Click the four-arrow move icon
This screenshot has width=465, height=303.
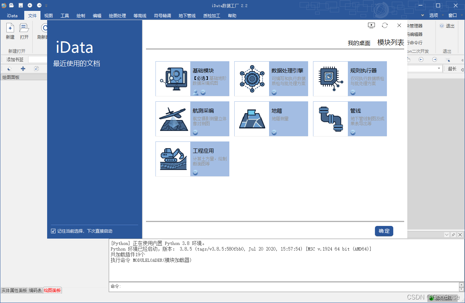(23, 69)
